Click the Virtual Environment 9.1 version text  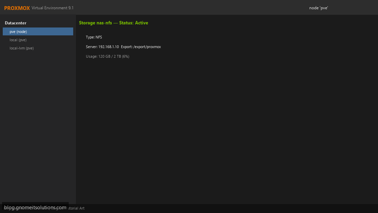tap(53, 8)
